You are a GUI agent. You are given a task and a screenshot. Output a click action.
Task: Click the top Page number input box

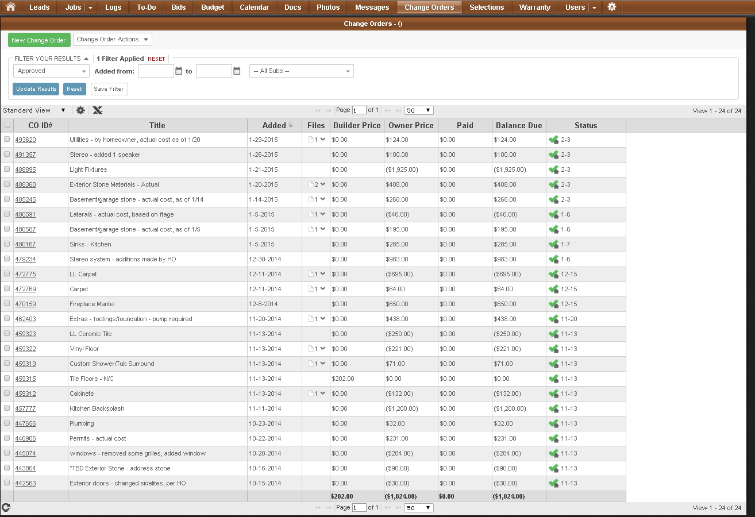[359, 110]
